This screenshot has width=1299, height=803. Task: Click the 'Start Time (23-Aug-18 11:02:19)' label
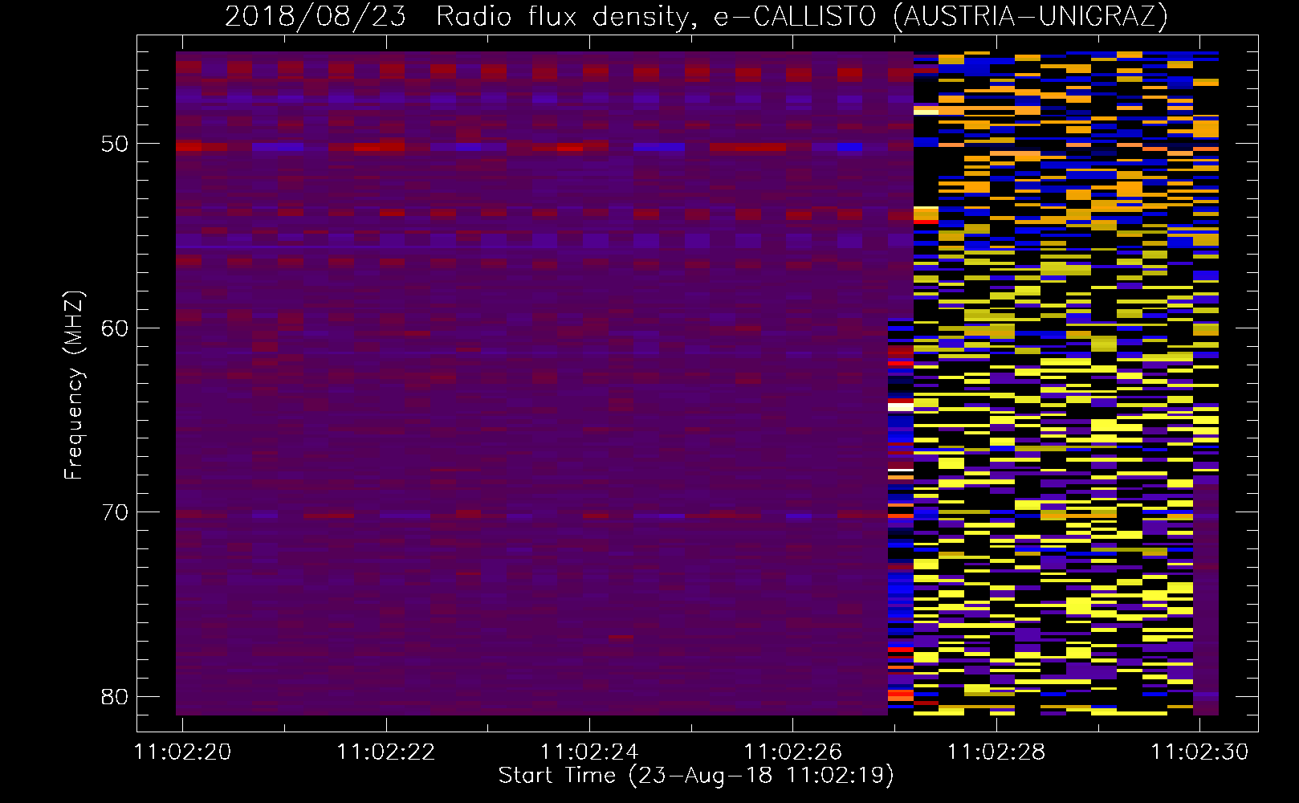(x=696, y=776)
